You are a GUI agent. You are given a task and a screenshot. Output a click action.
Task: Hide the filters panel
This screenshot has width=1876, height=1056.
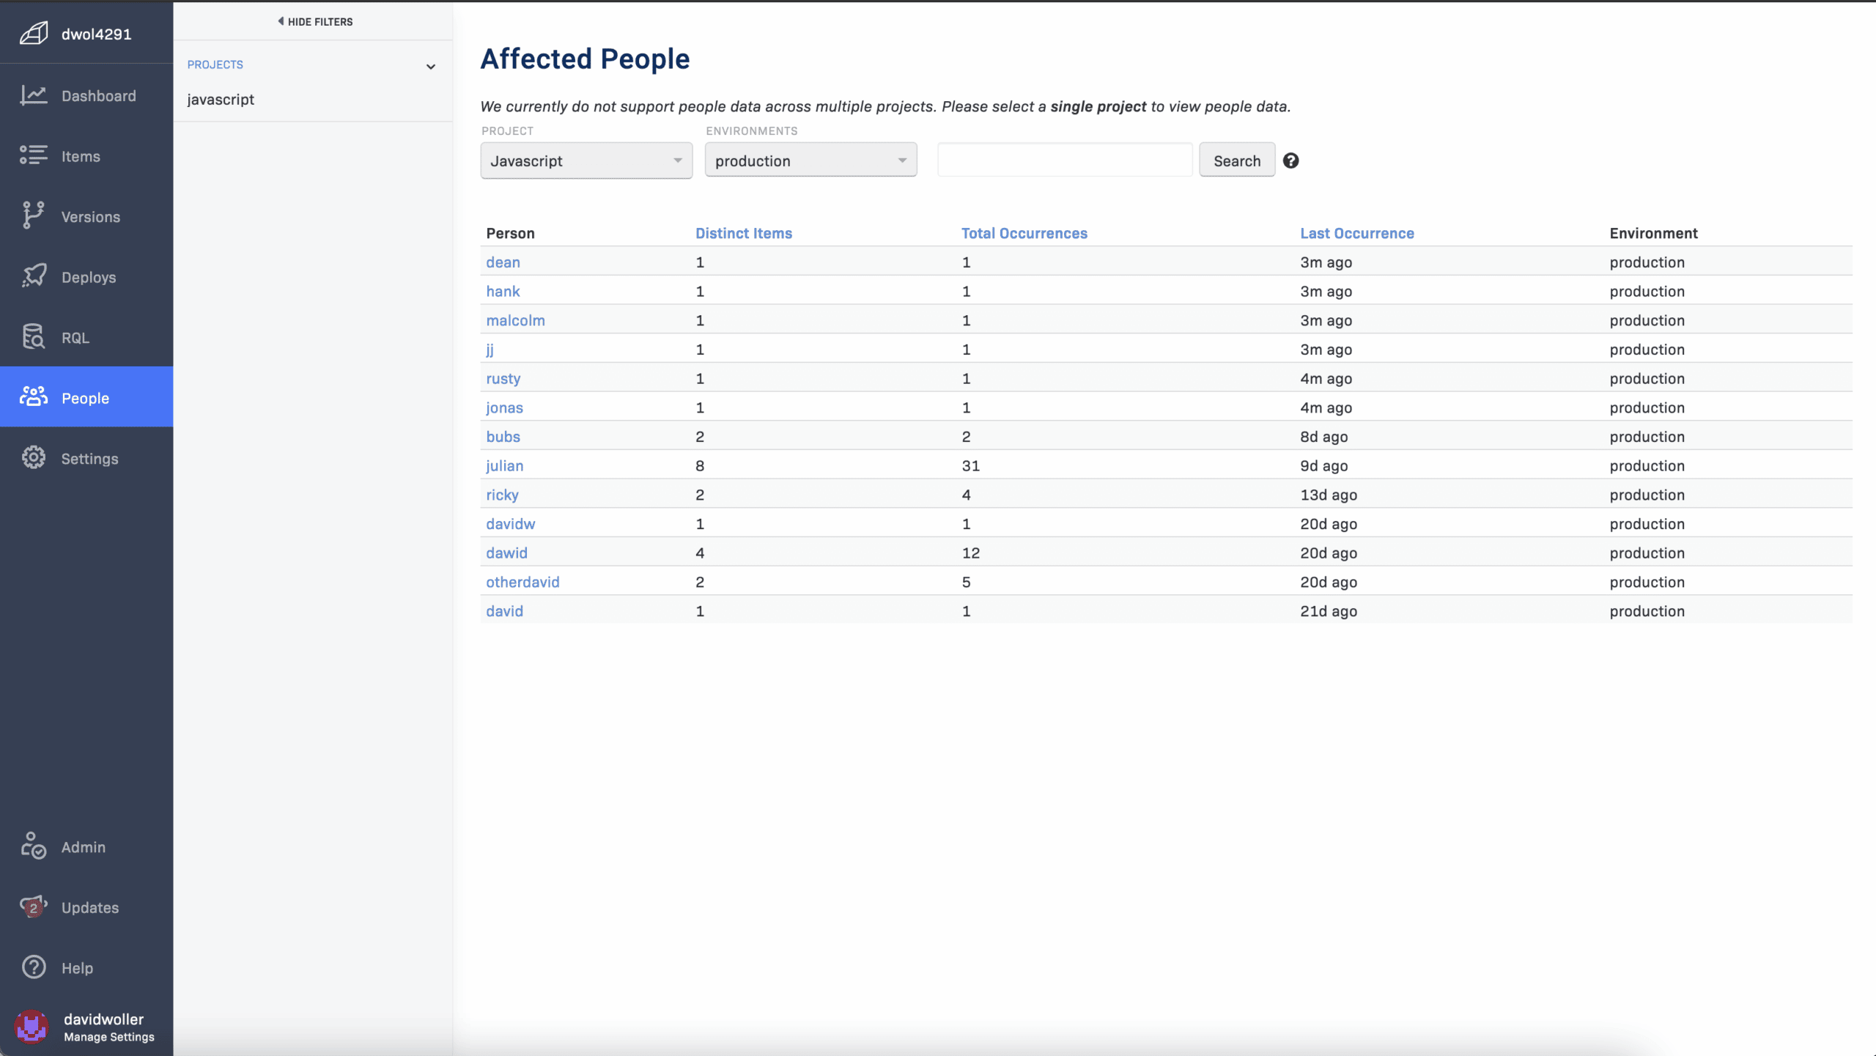pyautogui.click(x=315, y=21)
